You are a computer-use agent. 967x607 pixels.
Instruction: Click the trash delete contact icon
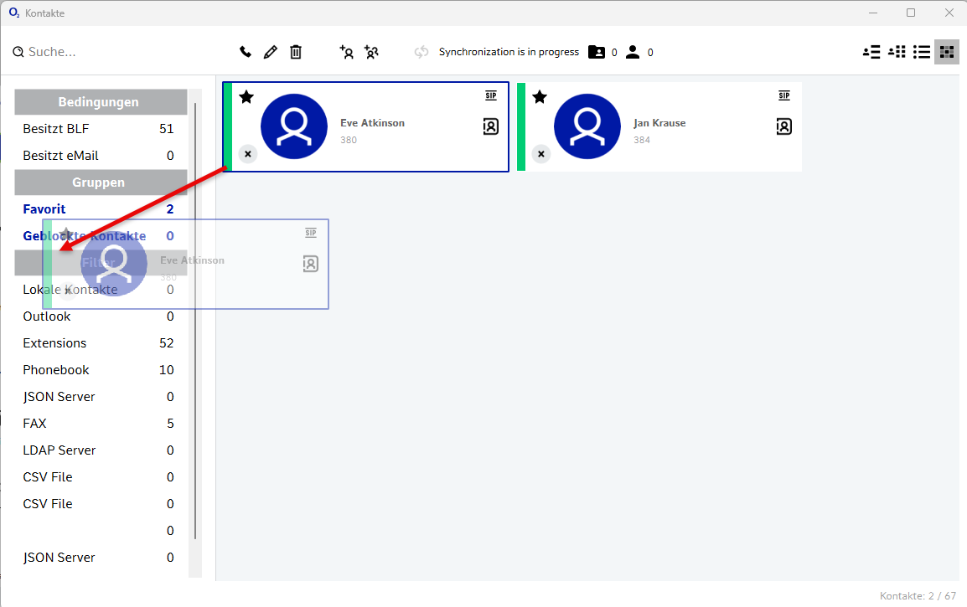pos(296,52)
